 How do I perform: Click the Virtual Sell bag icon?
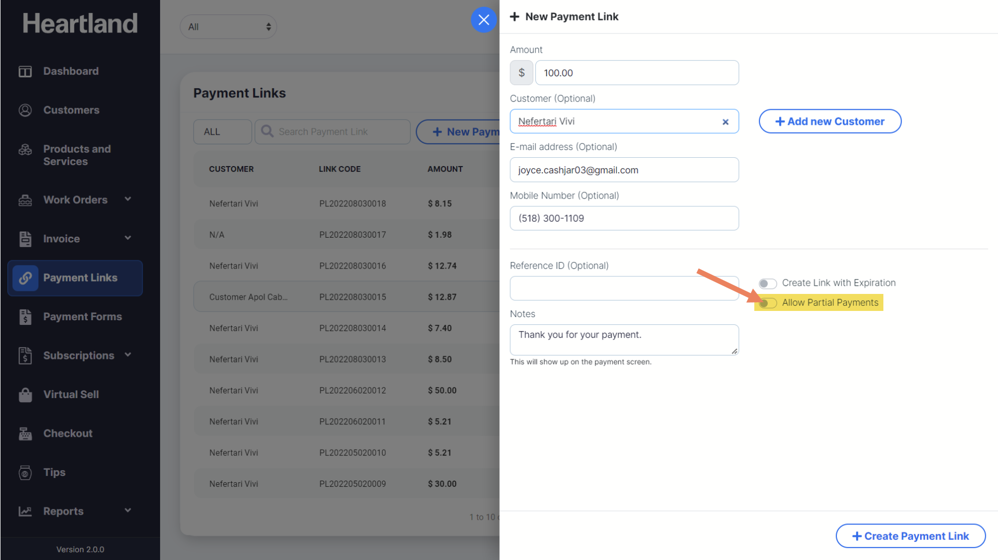[x=25, y=394]
